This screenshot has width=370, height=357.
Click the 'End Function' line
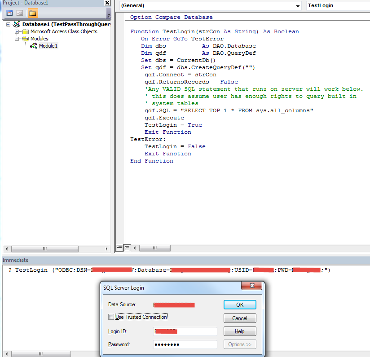(x=152, y=161)
